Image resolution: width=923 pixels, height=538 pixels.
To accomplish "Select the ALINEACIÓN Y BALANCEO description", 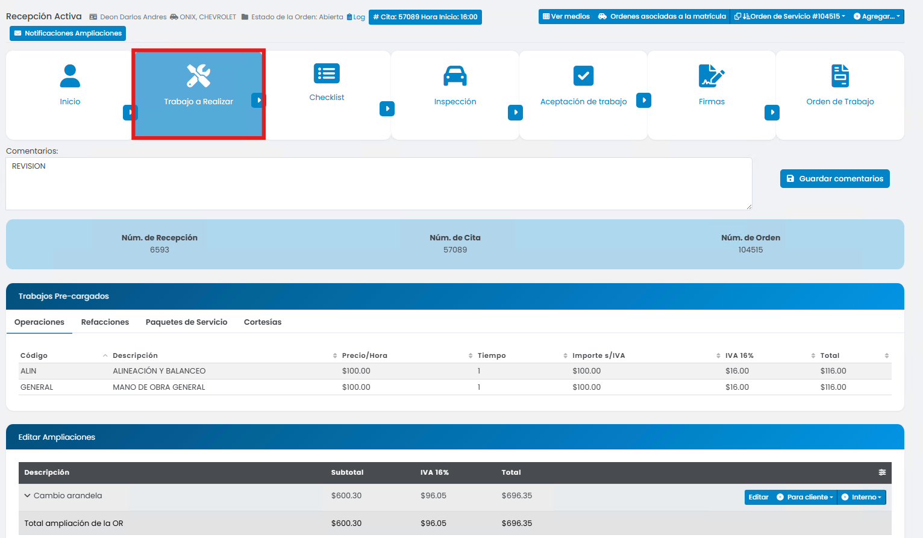I will tap(159, 371).
